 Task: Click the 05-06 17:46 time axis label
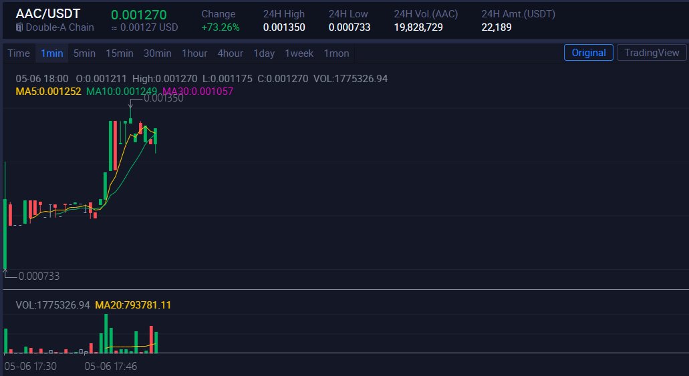pyautogui.click(x=111, y=366)
